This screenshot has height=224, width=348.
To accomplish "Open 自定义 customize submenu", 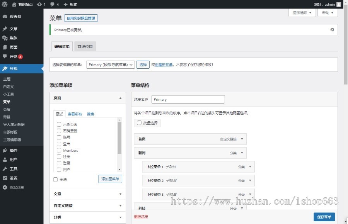I will (x=9, y=87).
